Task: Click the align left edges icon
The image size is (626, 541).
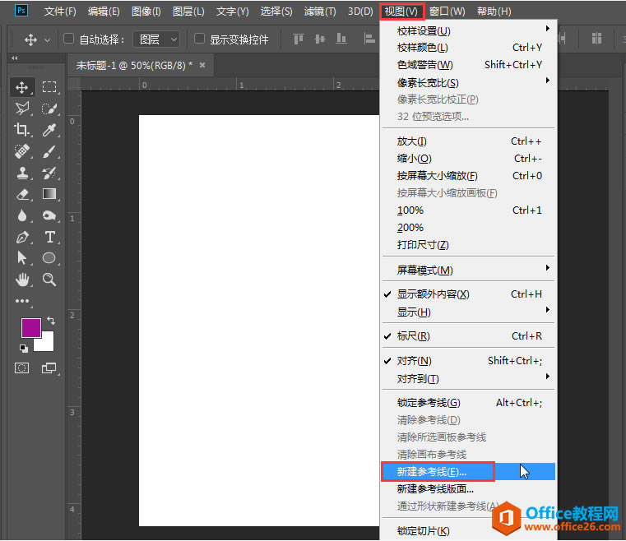Action: [x=369, y=39]
